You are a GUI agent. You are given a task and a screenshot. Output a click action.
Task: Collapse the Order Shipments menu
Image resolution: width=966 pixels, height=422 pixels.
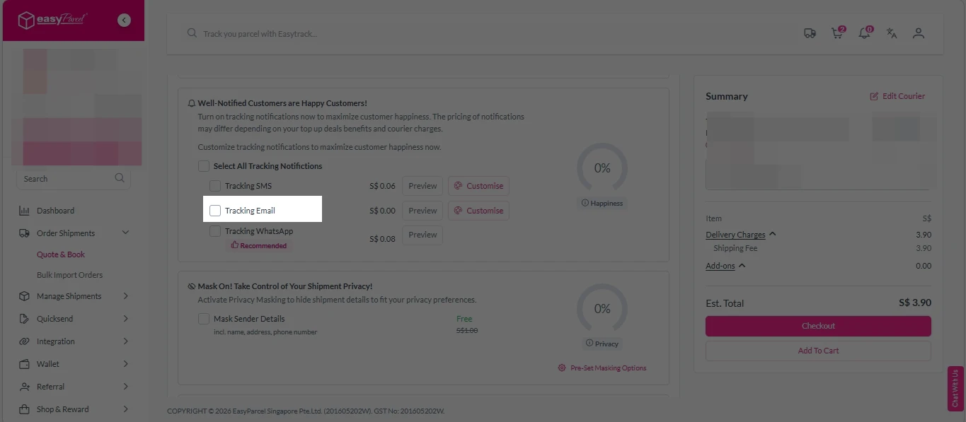click(125, 233)
